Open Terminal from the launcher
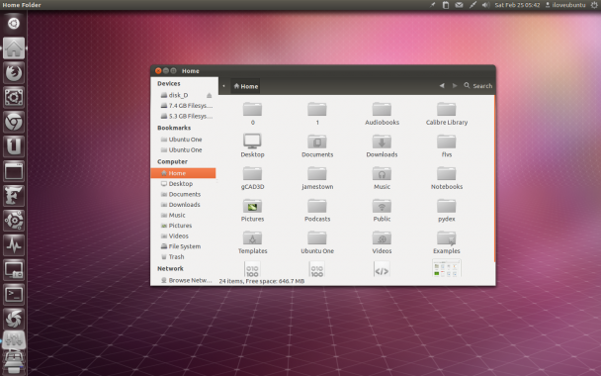 [x=14, y=295]
